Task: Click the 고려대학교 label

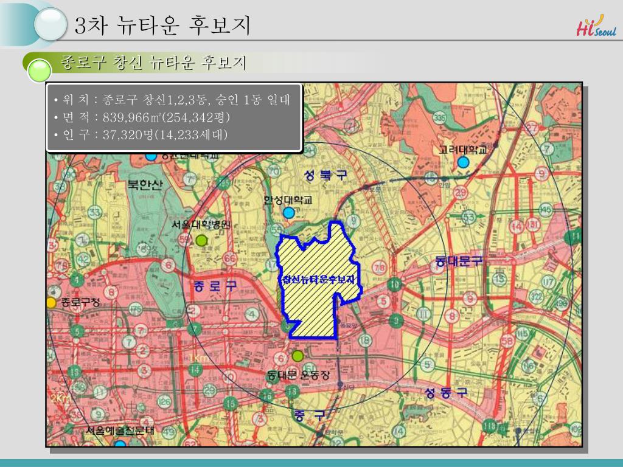Action: tap(462, 150)
